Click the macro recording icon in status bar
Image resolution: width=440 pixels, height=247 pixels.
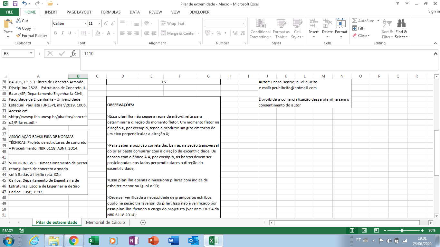[22, 231]
